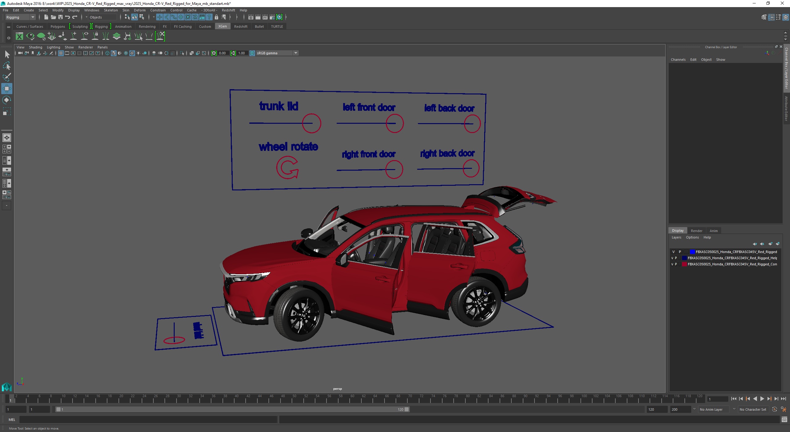Toggle viewport smooth shade all cube
This screenshot has width=790, height=432.
(114, 53)
